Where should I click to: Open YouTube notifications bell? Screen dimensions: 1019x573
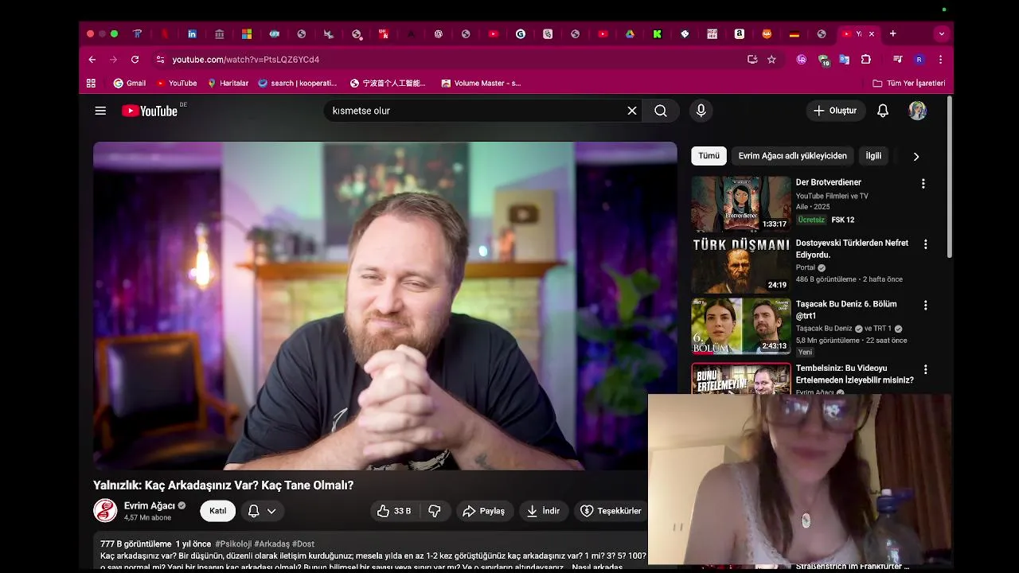coord(883,111)
